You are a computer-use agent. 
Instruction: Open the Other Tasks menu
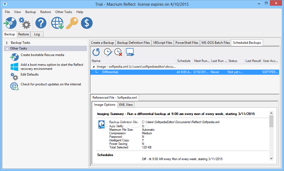(64, 12)
